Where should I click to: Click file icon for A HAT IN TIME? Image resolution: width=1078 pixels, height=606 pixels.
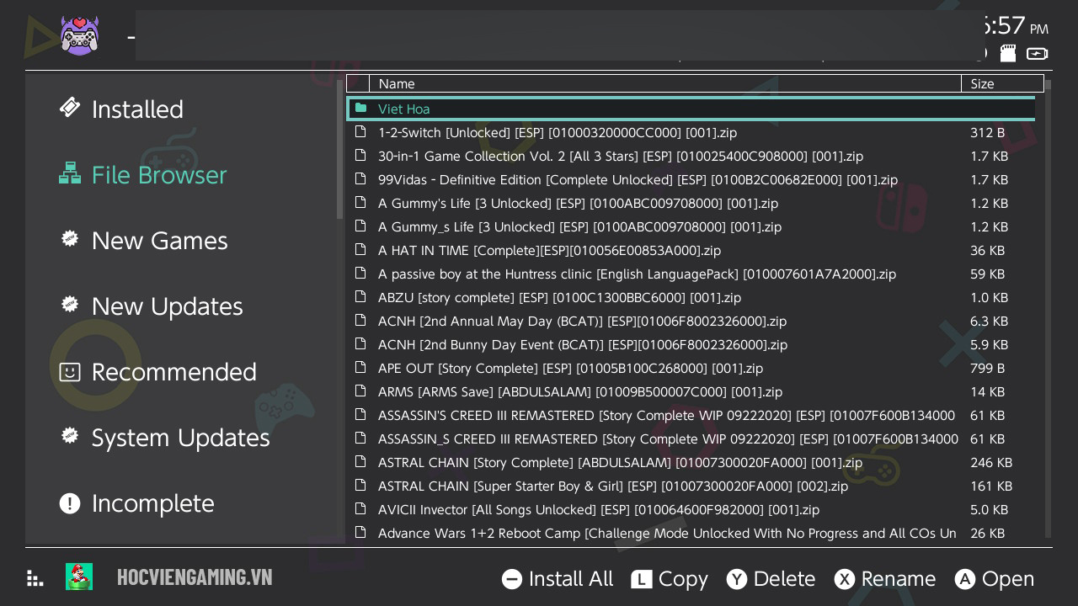coord(360,250)
